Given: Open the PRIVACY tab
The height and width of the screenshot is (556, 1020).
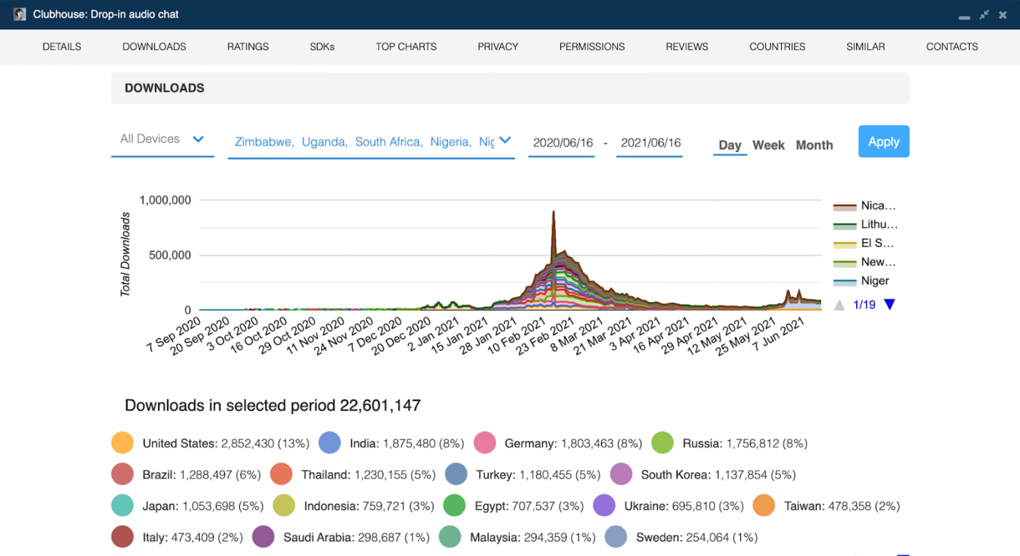Looking at the screenshot, I should pyautogui.click(x=498, y=47).
